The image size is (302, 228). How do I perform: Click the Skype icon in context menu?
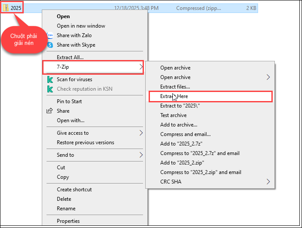pos(50,45)
